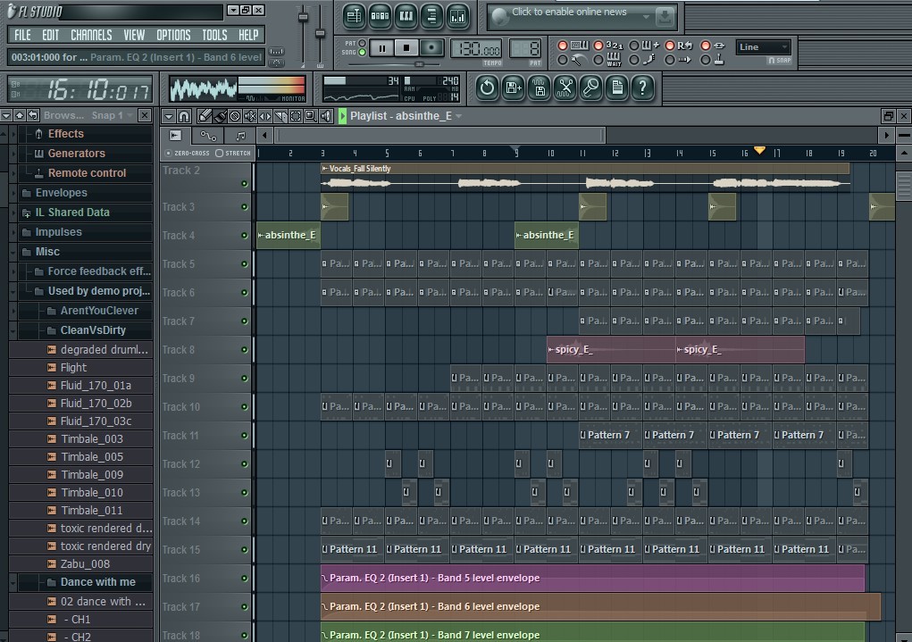912x642 pixels.
Task: Select the pencil draw tool in playlist
Action: (205, 116)
